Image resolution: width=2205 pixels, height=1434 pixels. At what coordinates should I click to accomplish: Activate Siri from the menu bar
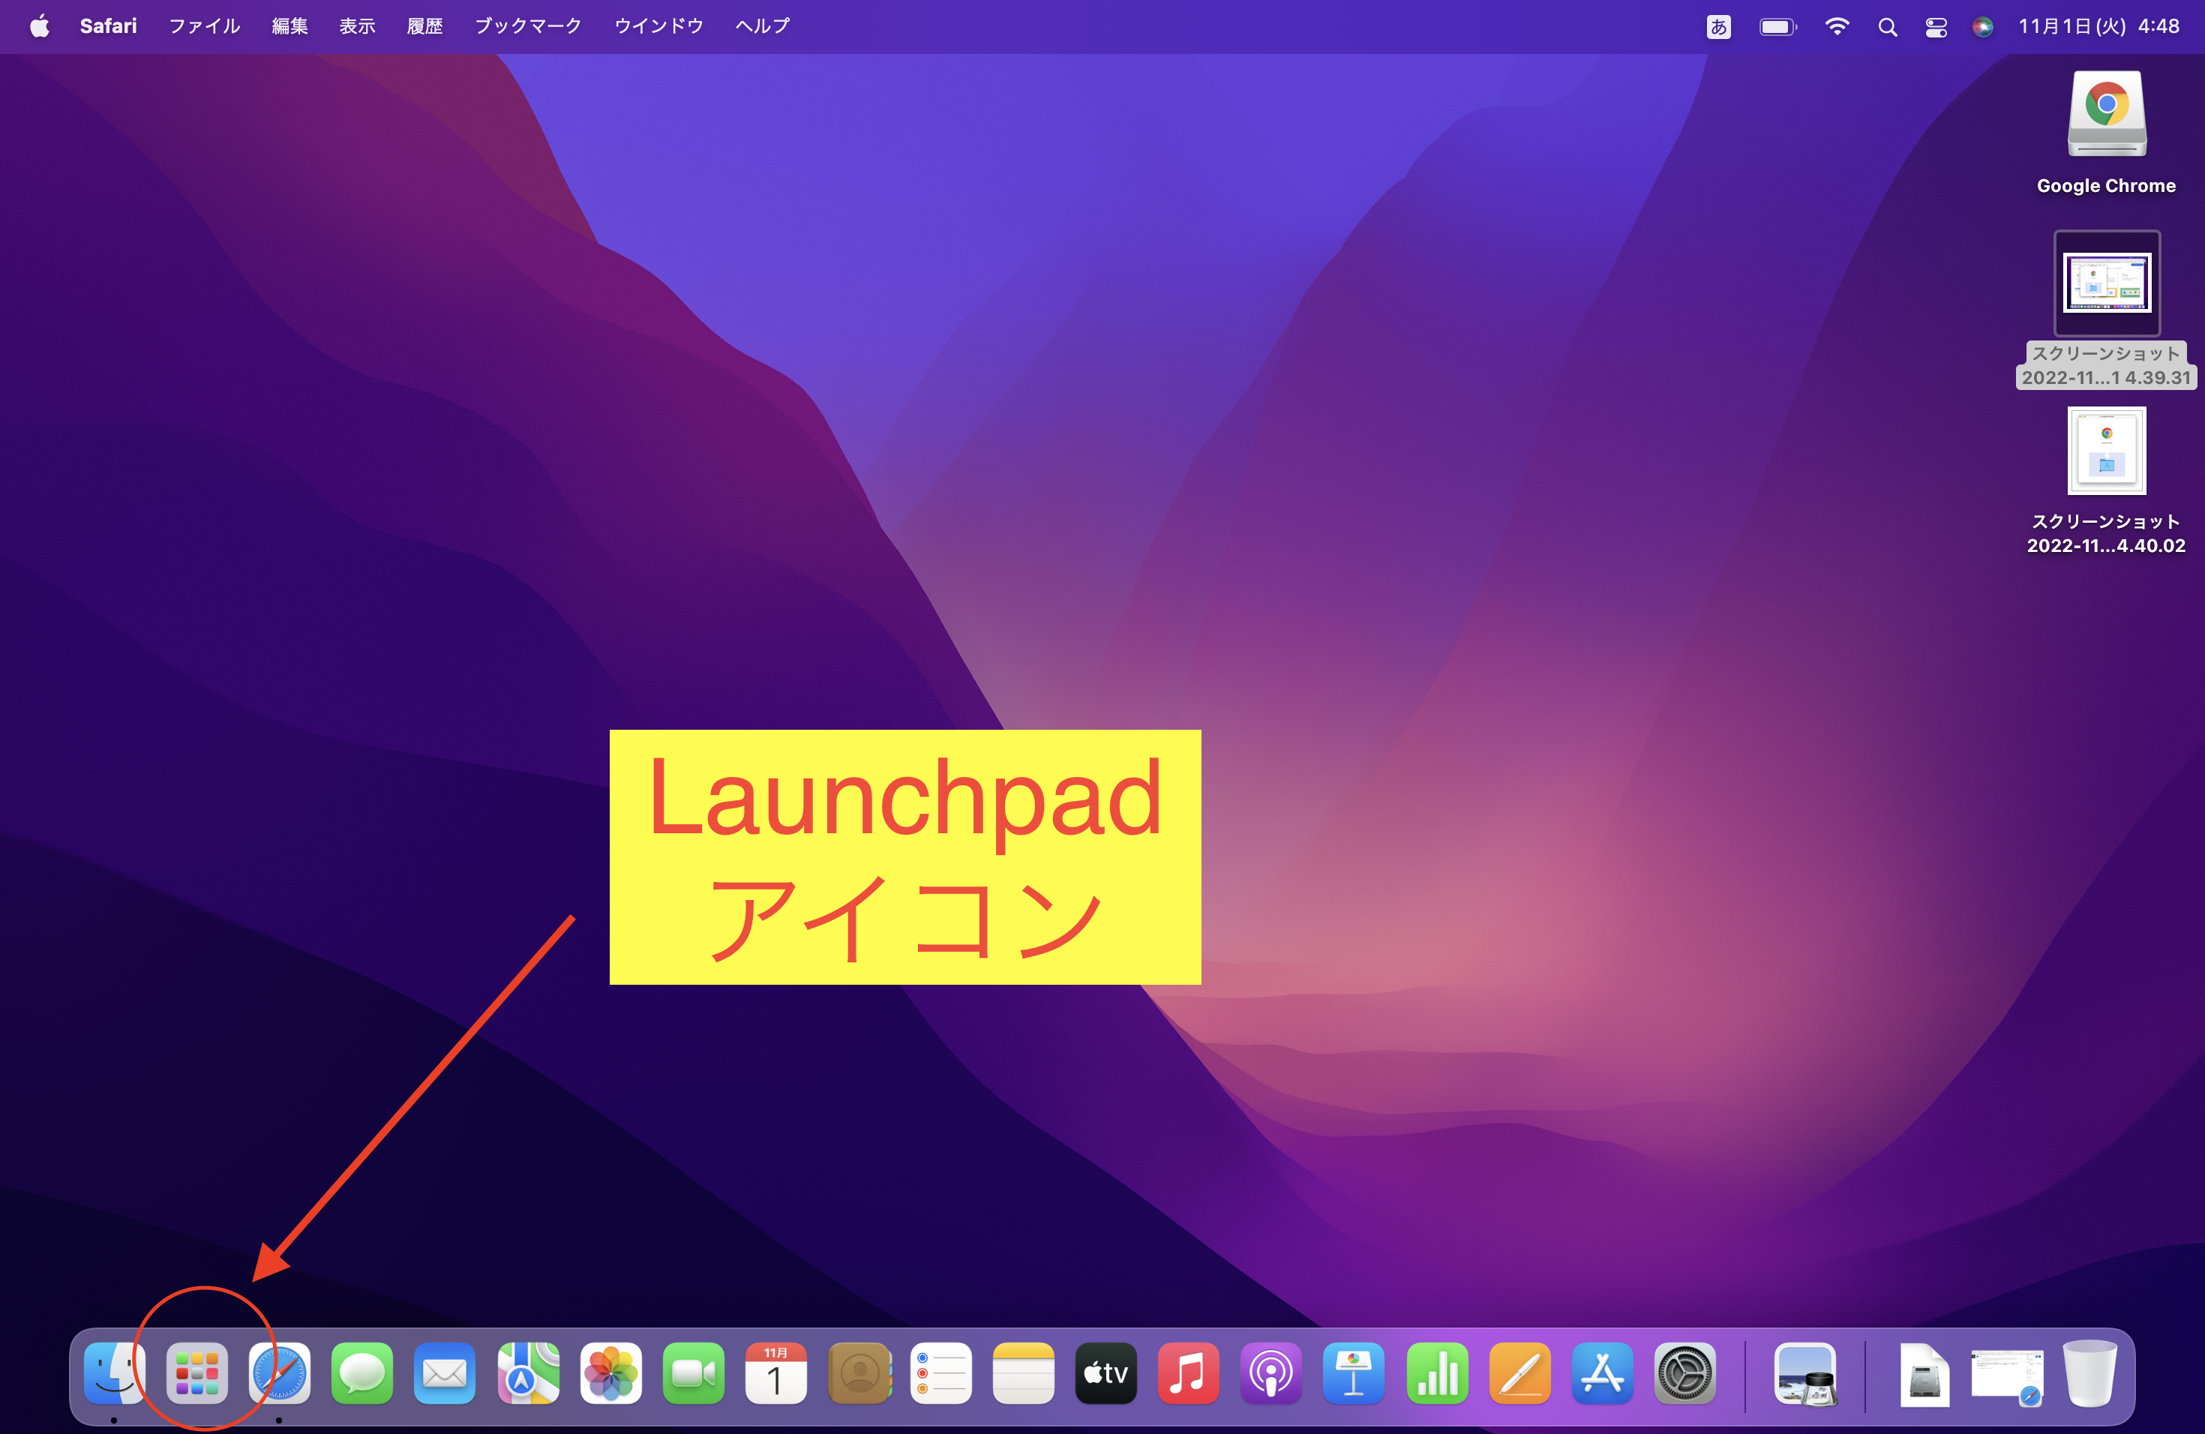pyautogui.click(x=1983, y=27)
